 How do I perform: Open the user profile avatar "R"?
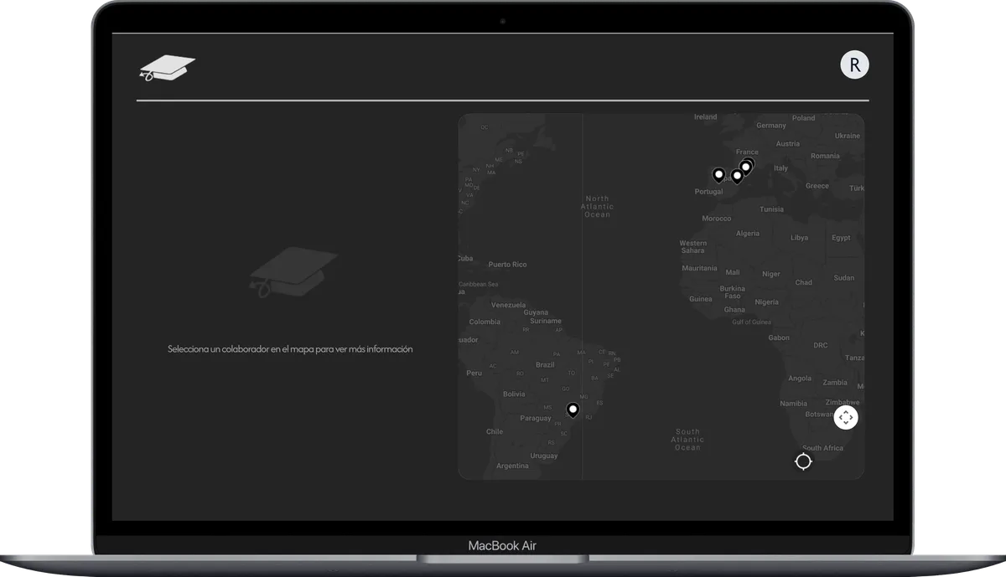click(x=854, y=65)
